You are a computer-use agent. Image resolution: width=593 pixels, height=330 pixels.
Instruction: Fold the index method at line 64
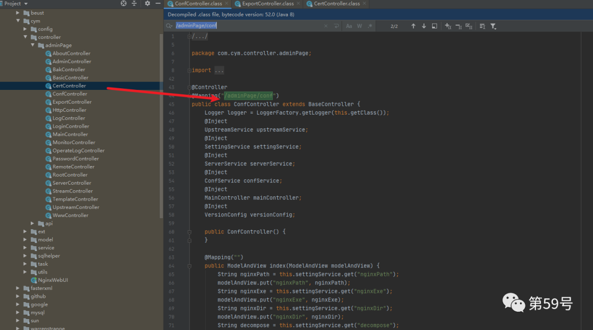pyautogui.click(x=189, y=266)
